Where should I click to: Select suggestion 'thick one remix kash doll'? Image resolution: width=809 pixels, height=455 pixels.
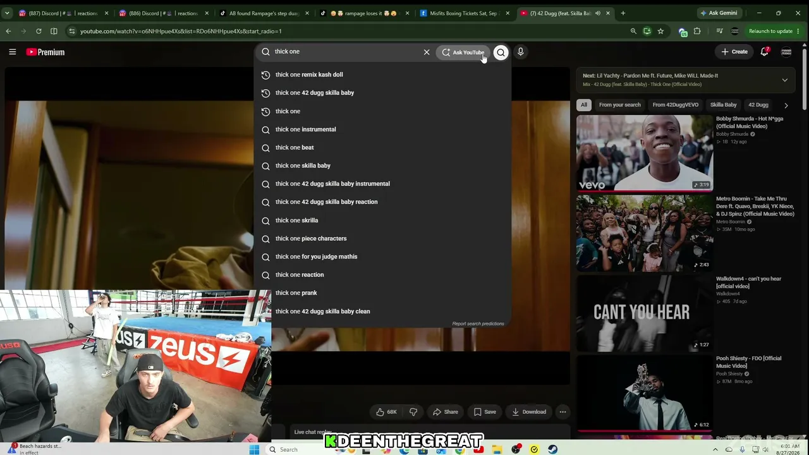[383, 75]
